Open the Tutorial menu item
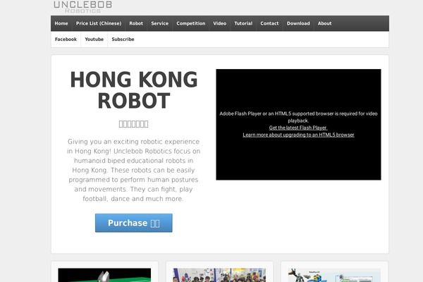This screenshot has width=423, height=282. (243, 23)
